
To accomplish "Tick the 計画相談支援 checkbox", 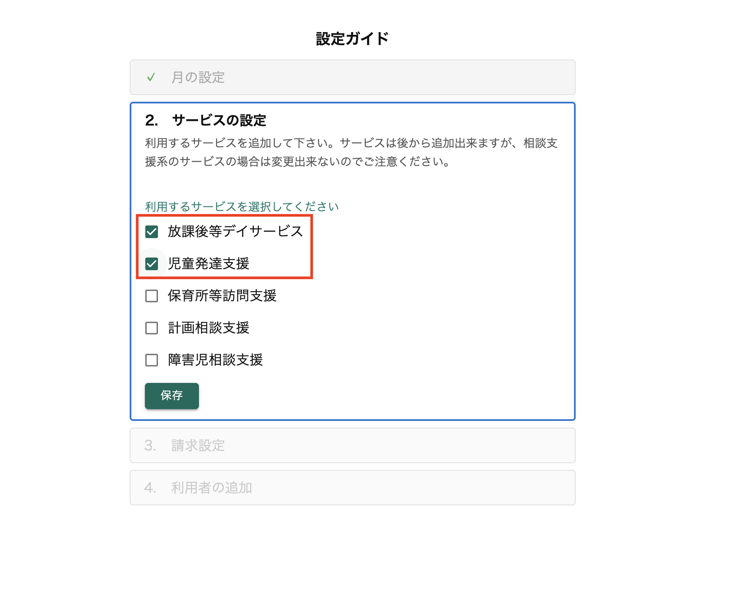I will [x=152, y=328].
